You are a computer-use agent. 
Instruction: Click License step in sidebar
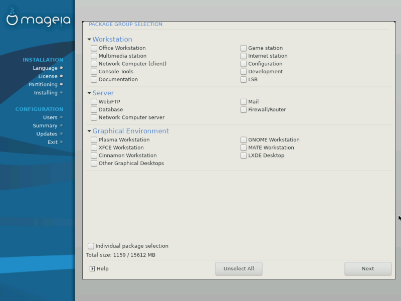click(48, 76)
